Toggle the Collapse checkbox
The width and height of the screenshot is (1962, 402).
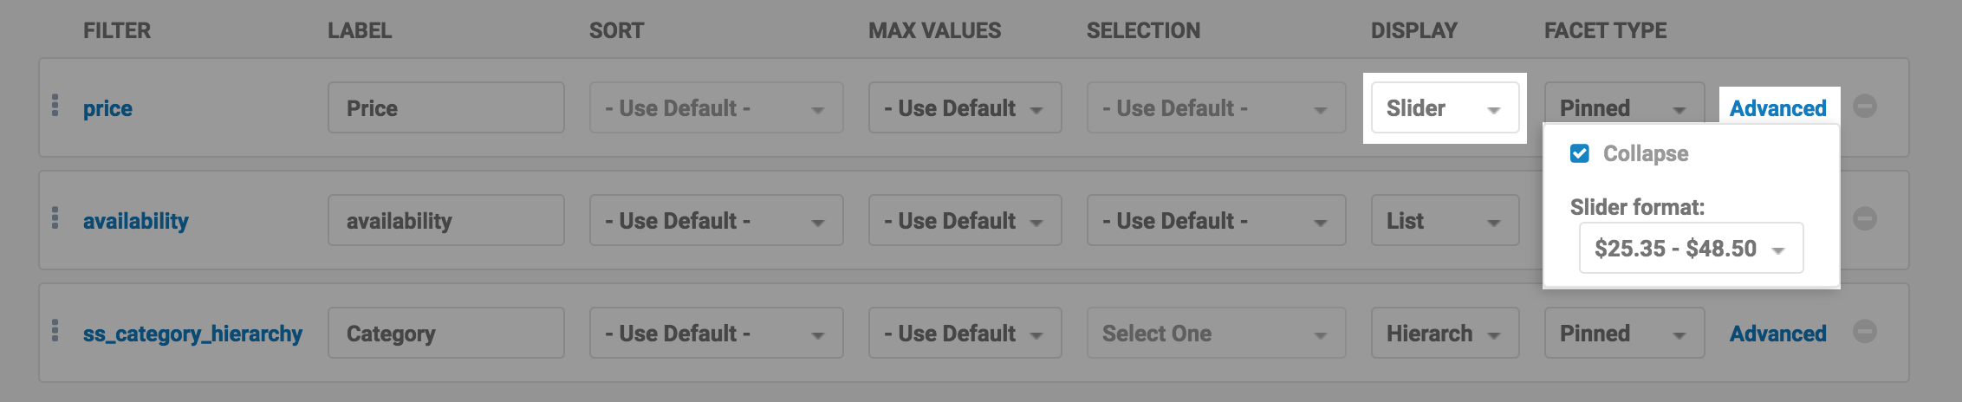(x=1580, y=154)
